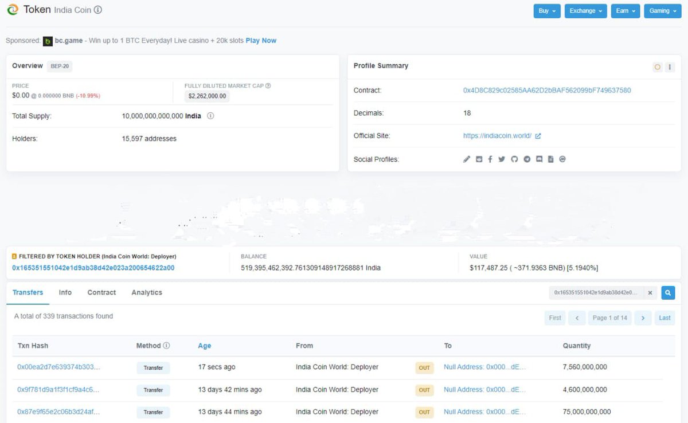Click inside the address filter input field

(596, 293)
